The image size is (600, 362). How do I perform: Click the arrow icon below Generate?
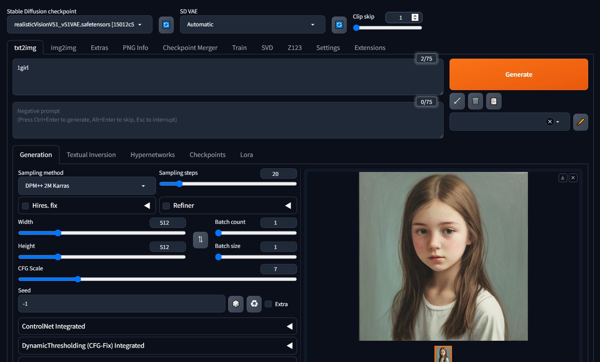pyautogui.click(x=457, y=101)
